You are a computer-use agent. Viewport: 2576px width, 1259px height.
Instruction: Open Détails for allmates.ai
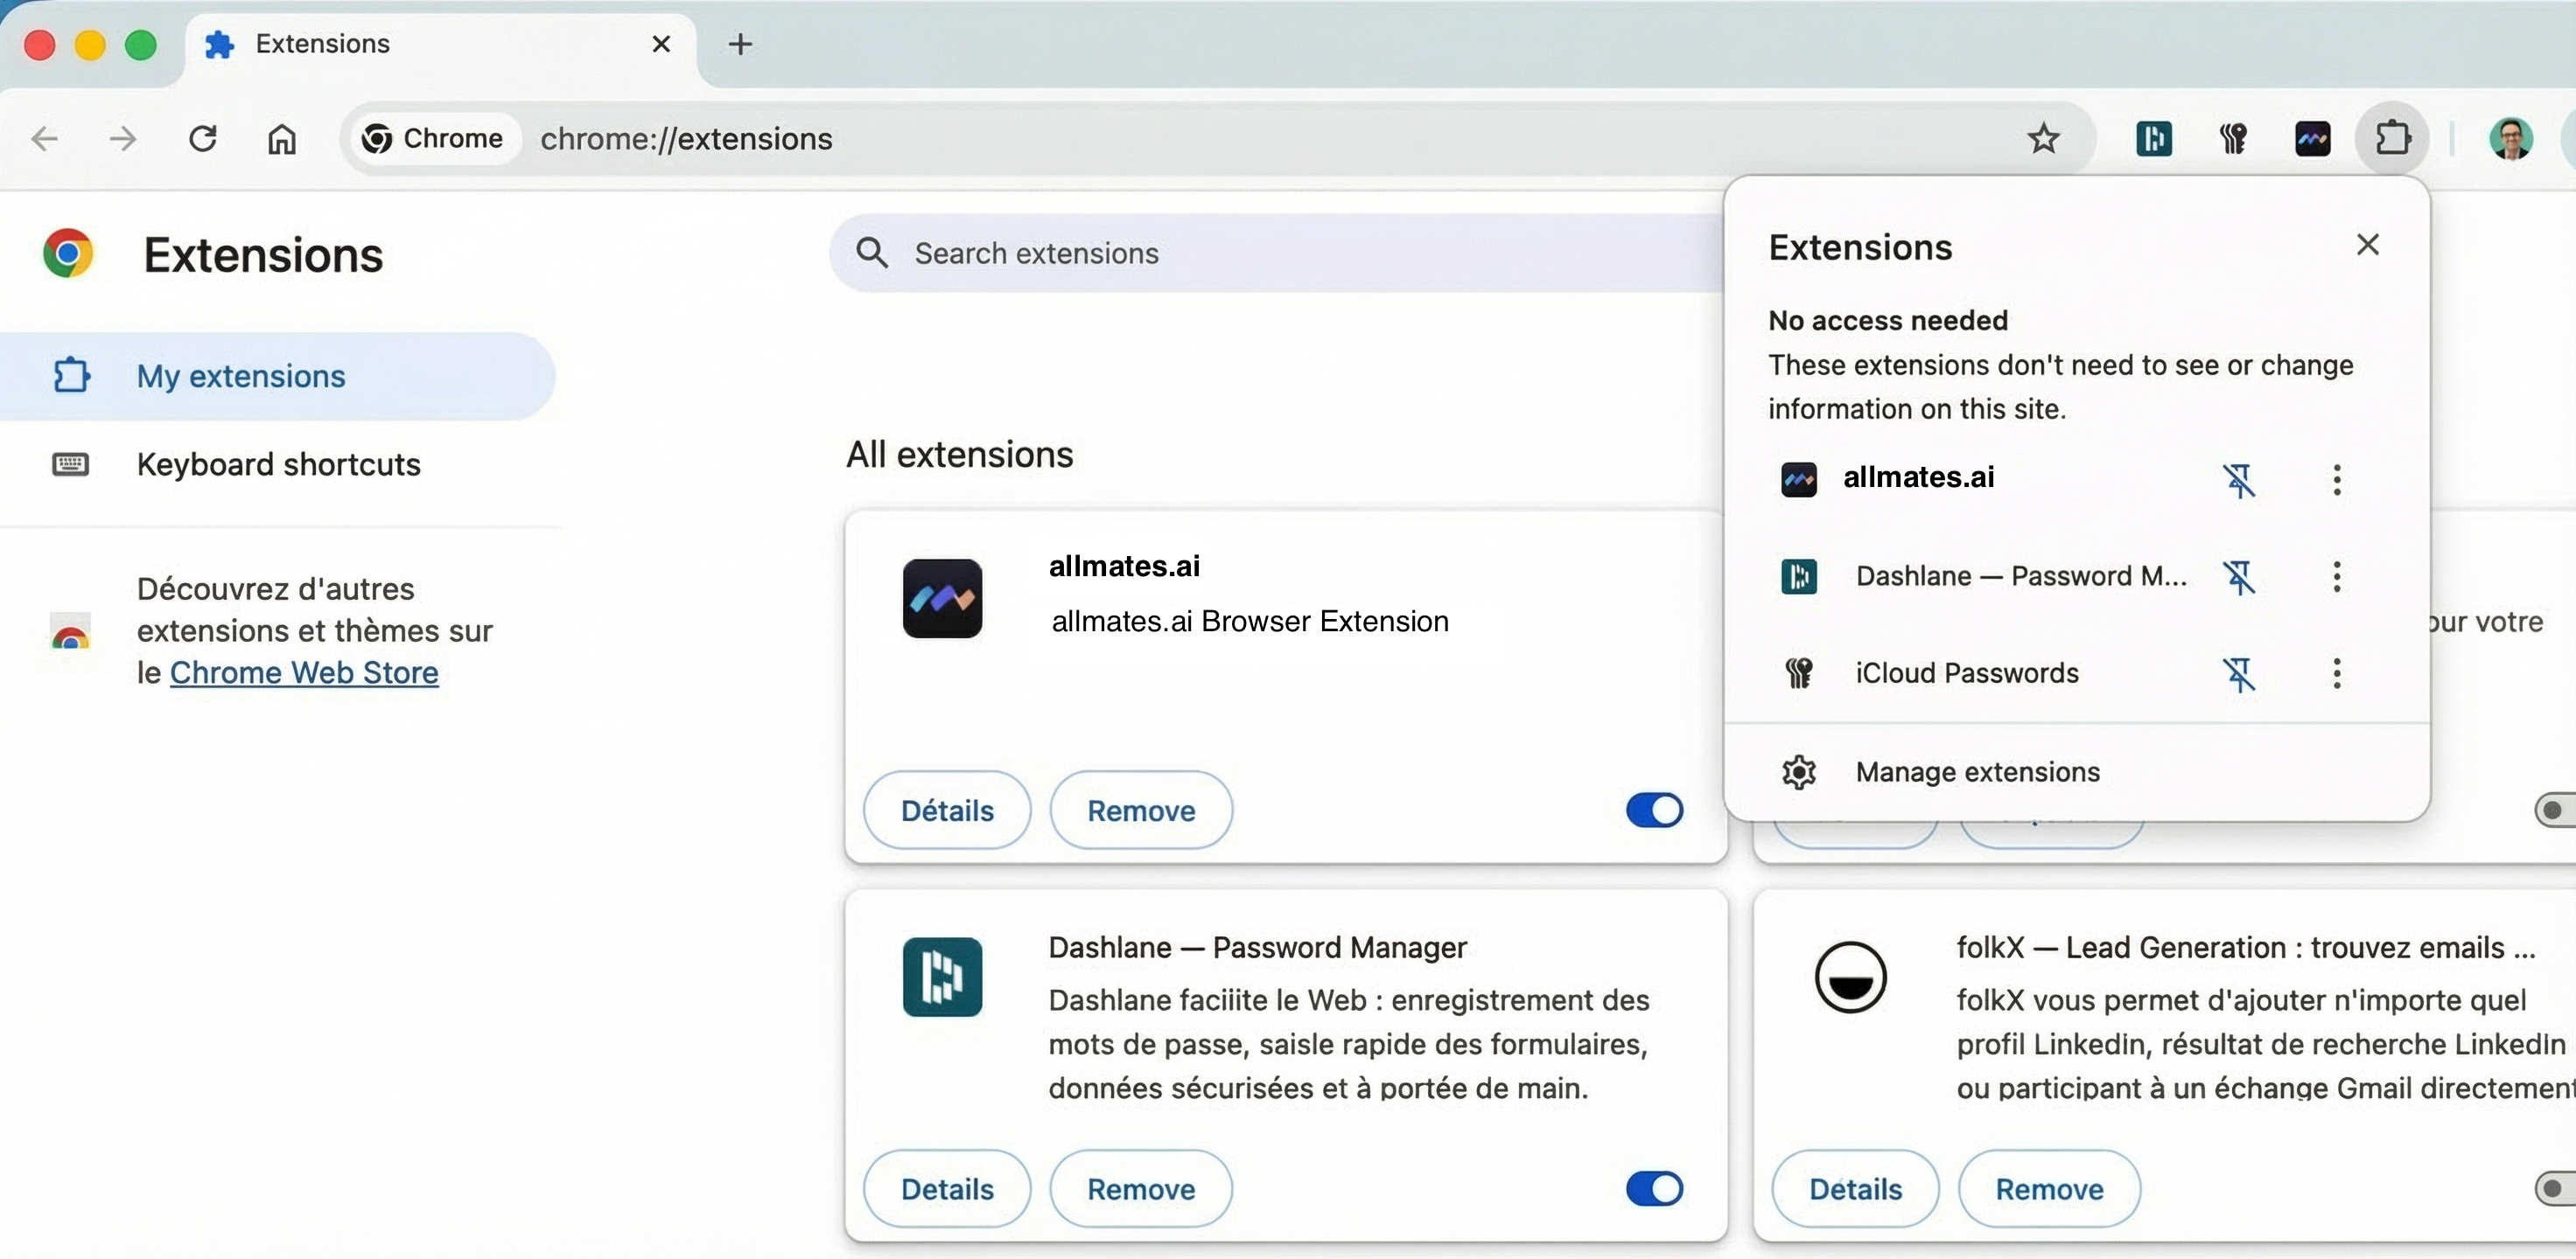tap(947, 810)
